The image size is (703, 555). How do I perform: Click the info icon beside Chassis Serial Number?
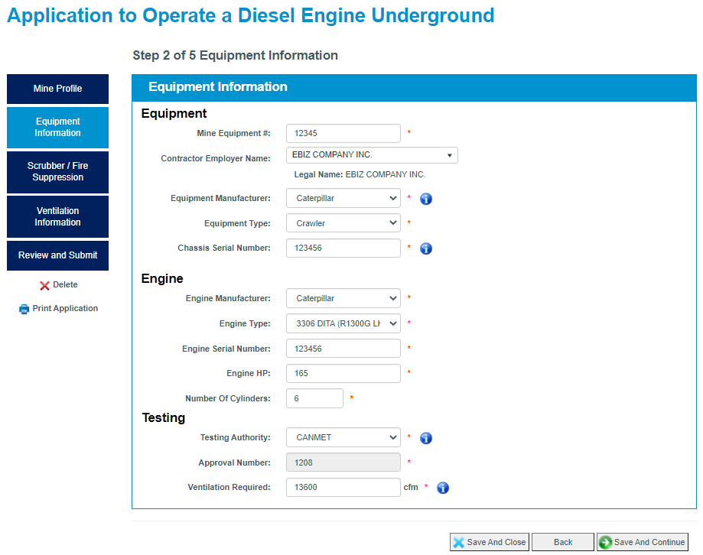[426, 248]
